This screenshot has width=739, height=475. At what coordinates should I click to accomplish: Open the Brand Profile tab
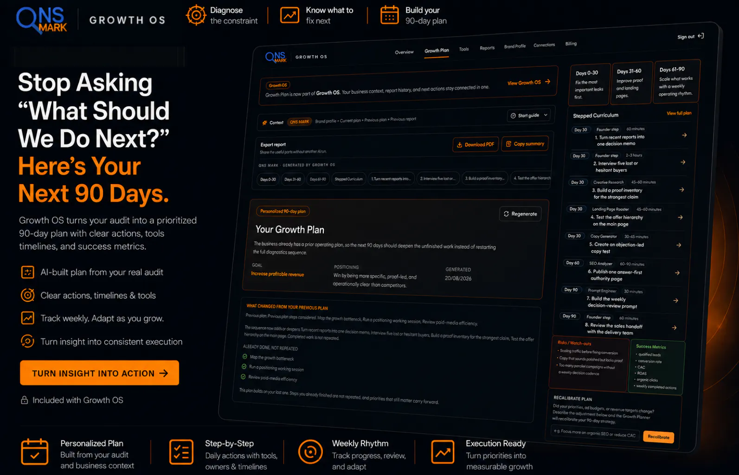click(515, 46)
